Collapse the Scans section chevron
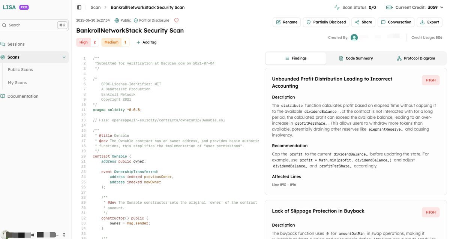 (64, 57)
